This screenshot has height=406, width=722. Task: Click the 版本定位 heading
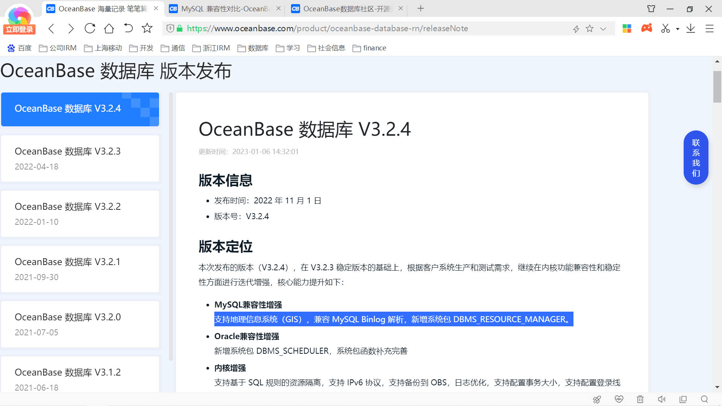[226, 247]
